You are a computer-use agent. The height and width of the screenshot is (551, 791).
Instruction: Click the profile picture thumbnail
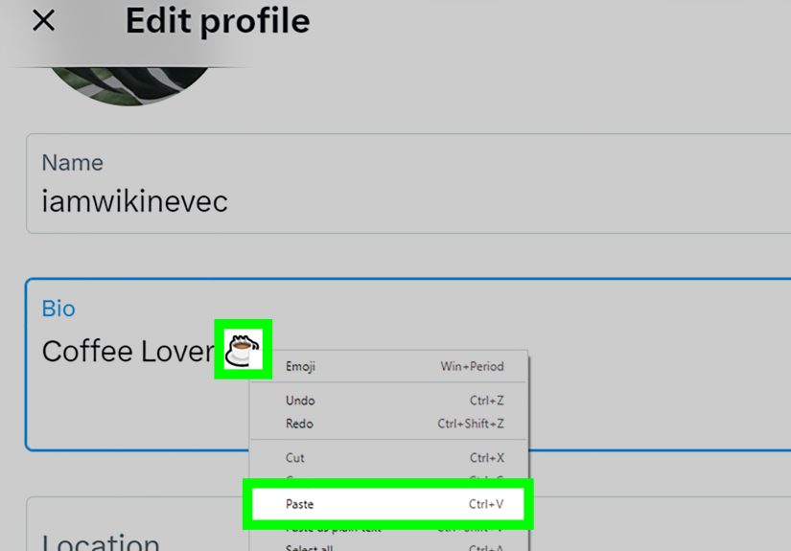click(x=129, y=85)
